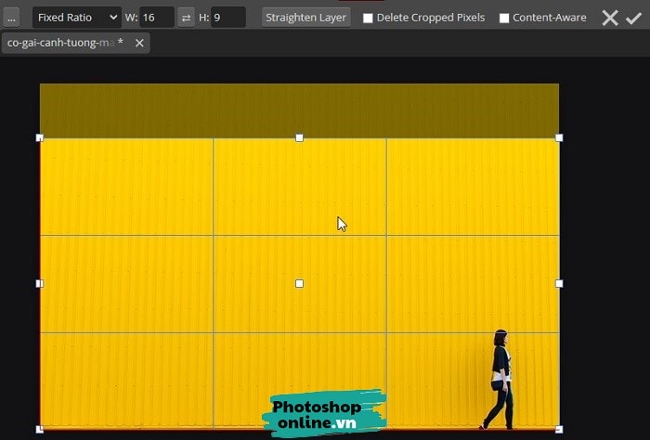Click the right-middle crop edge handle
This screenshot has width=650, height=440.
click(559, 283)
